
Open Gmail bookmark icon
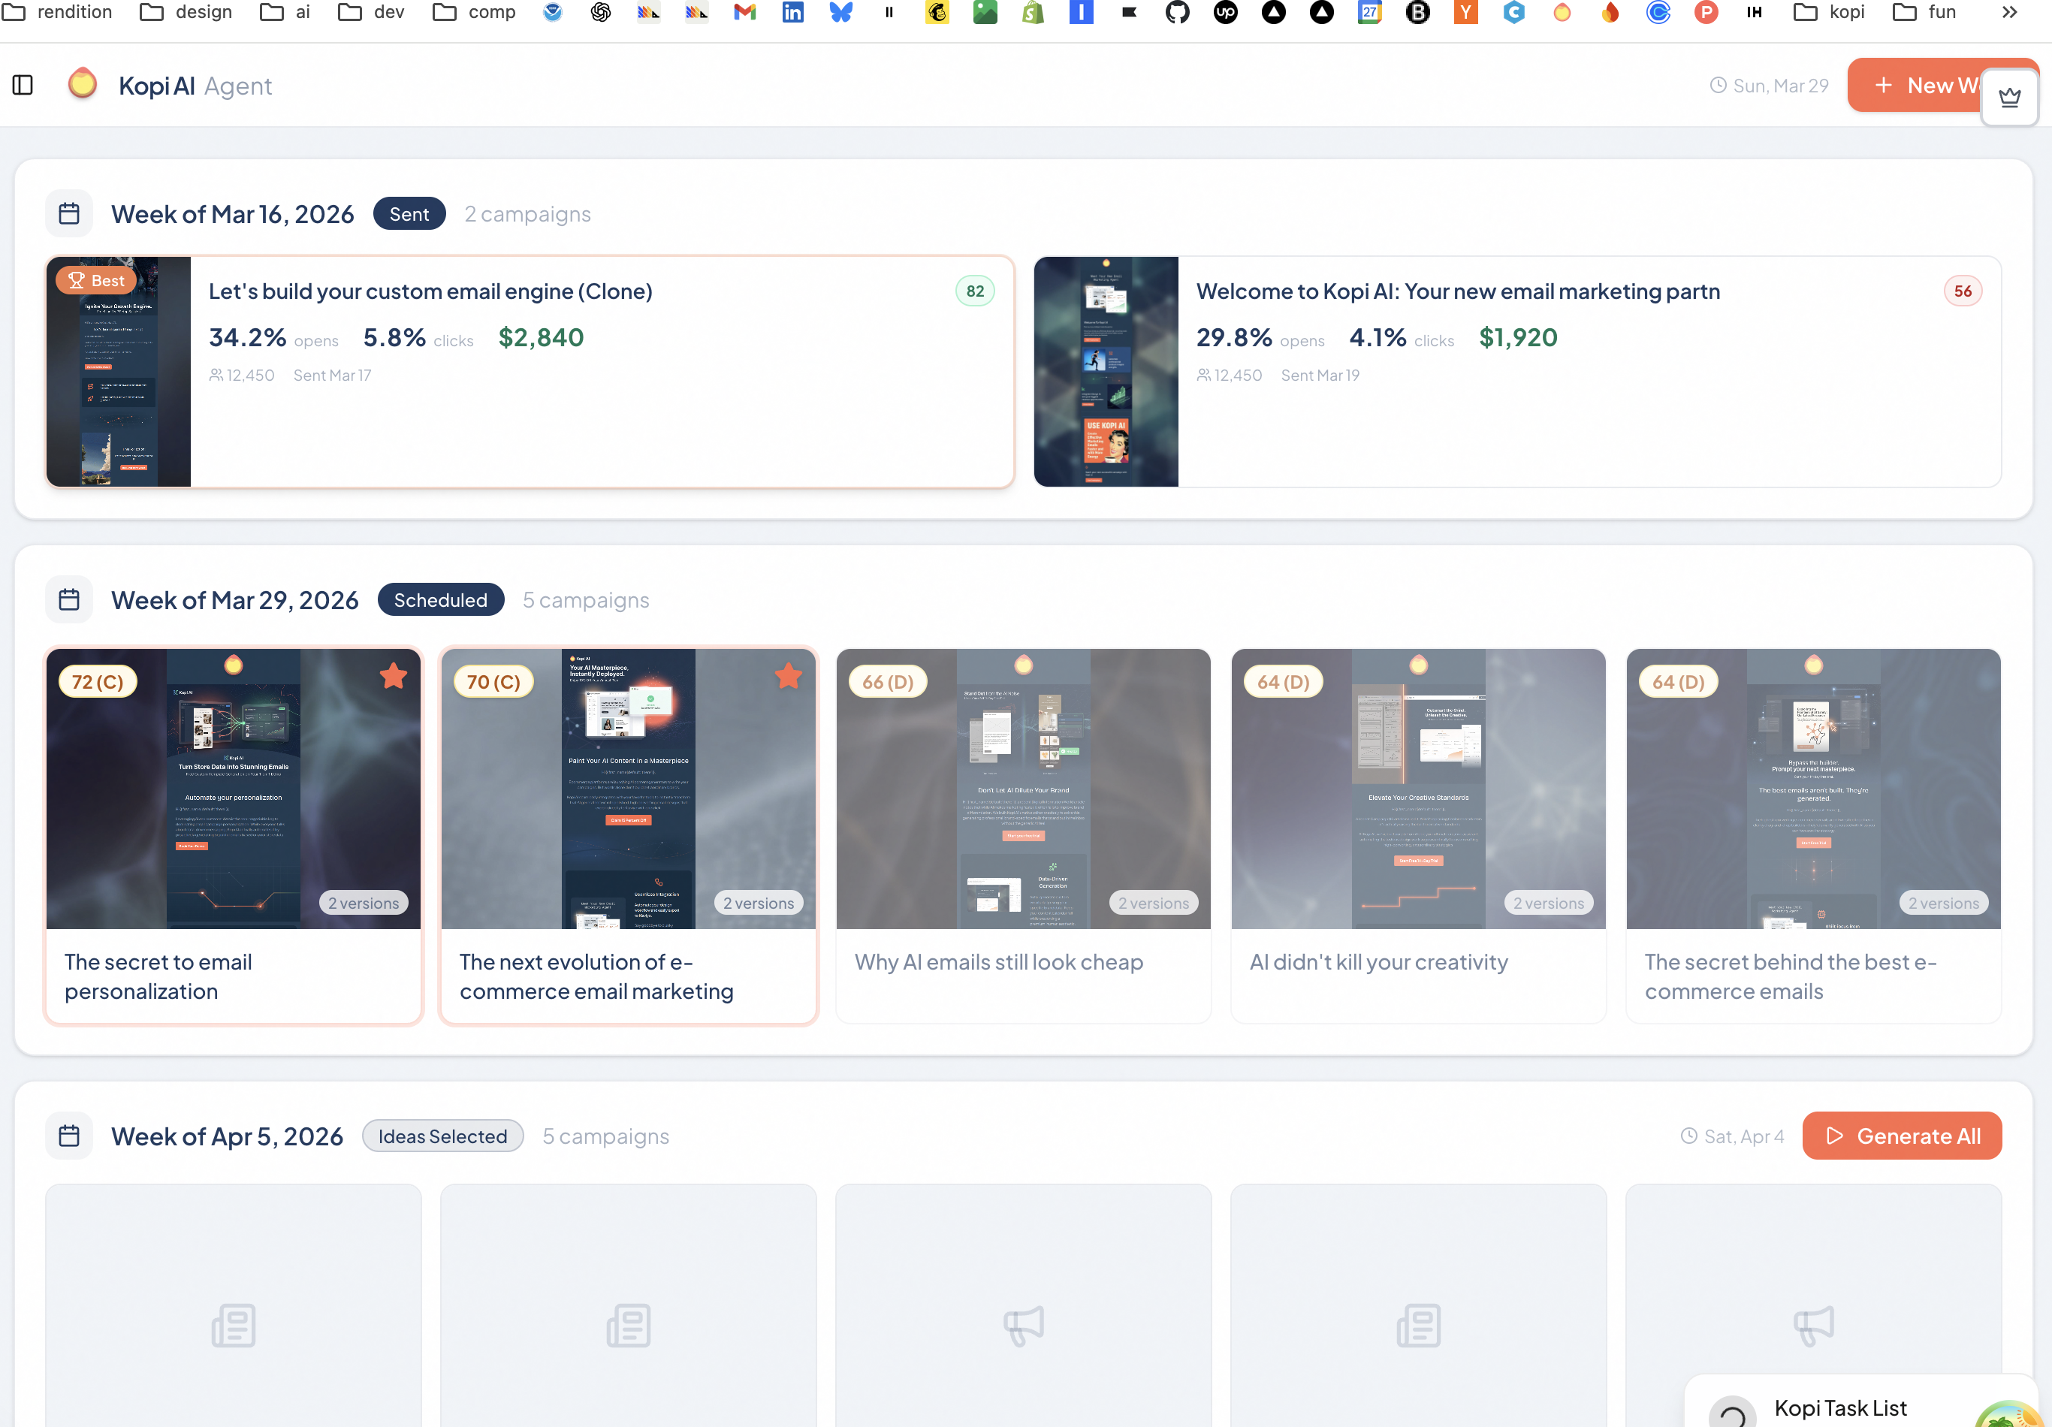744,11
